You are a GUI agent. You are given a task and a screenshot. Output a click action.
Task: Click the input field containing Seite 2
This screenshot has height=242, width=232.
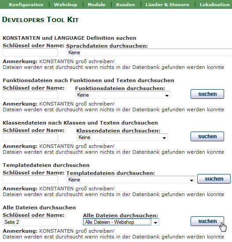(30, 222)
